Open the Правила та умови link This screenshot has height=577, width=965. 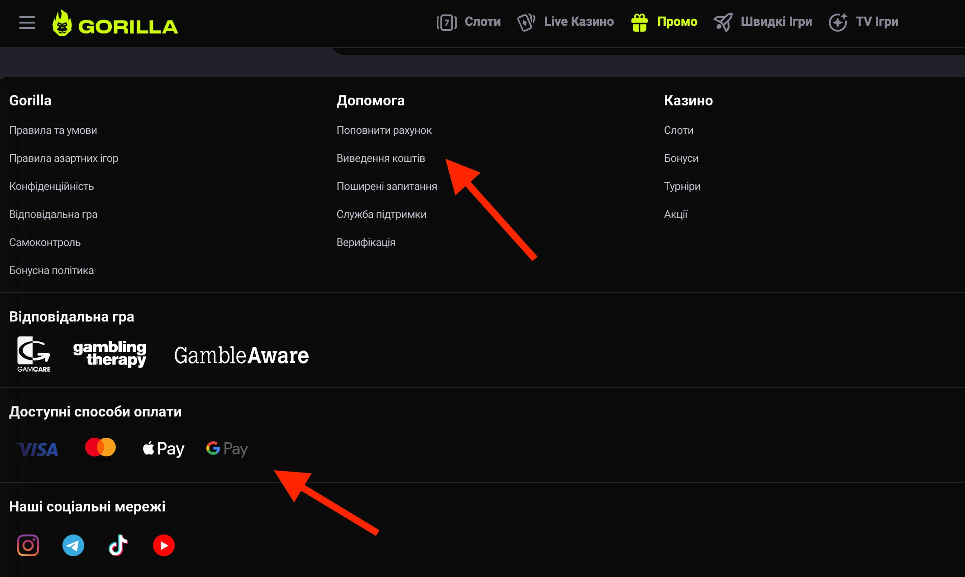53,130
